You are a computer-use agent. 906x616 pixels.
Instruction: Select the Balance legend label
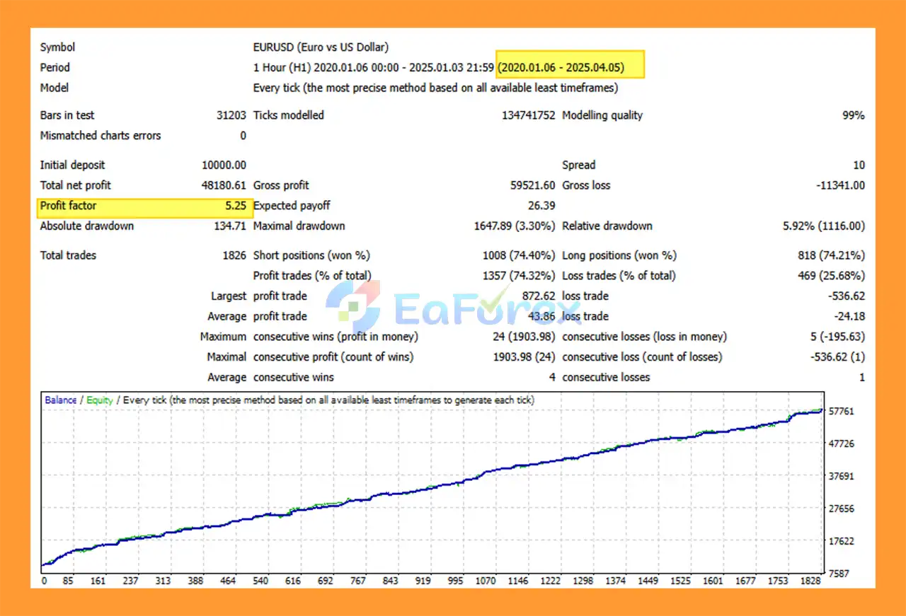(x=59, y=400)
